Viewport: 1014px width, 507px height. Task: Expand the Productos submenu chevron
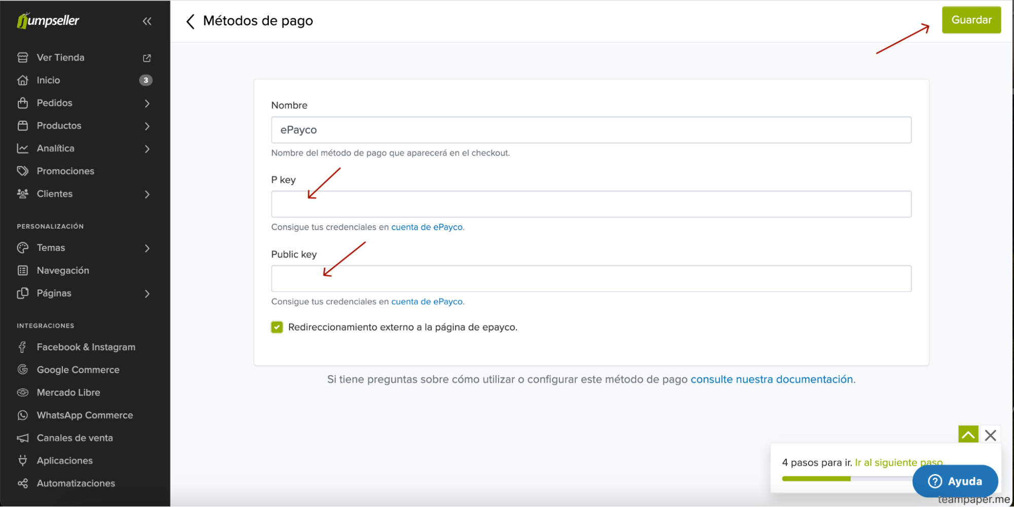click(x=147, y=126)
